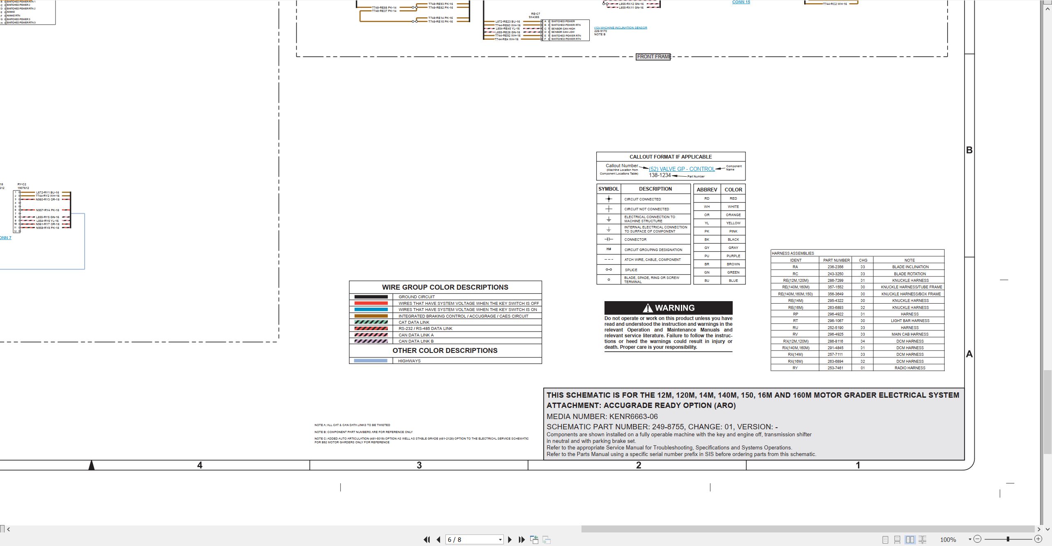Click the previous view navigation icon
The image size is (1052, 546).
pos(534,539)
